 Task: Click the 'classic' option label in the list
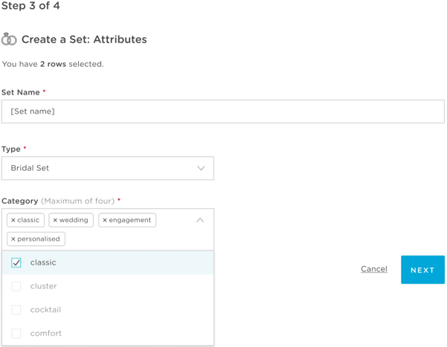click(43, 262)
